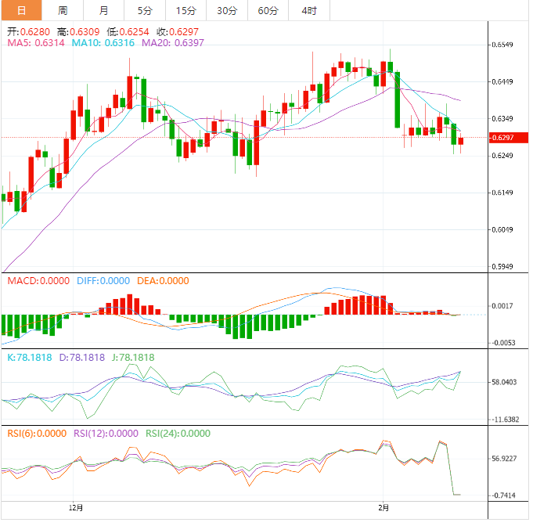Open the 60分 timeframe tab
This screenshot has width=533, height=526.
(x=268, y=10)
